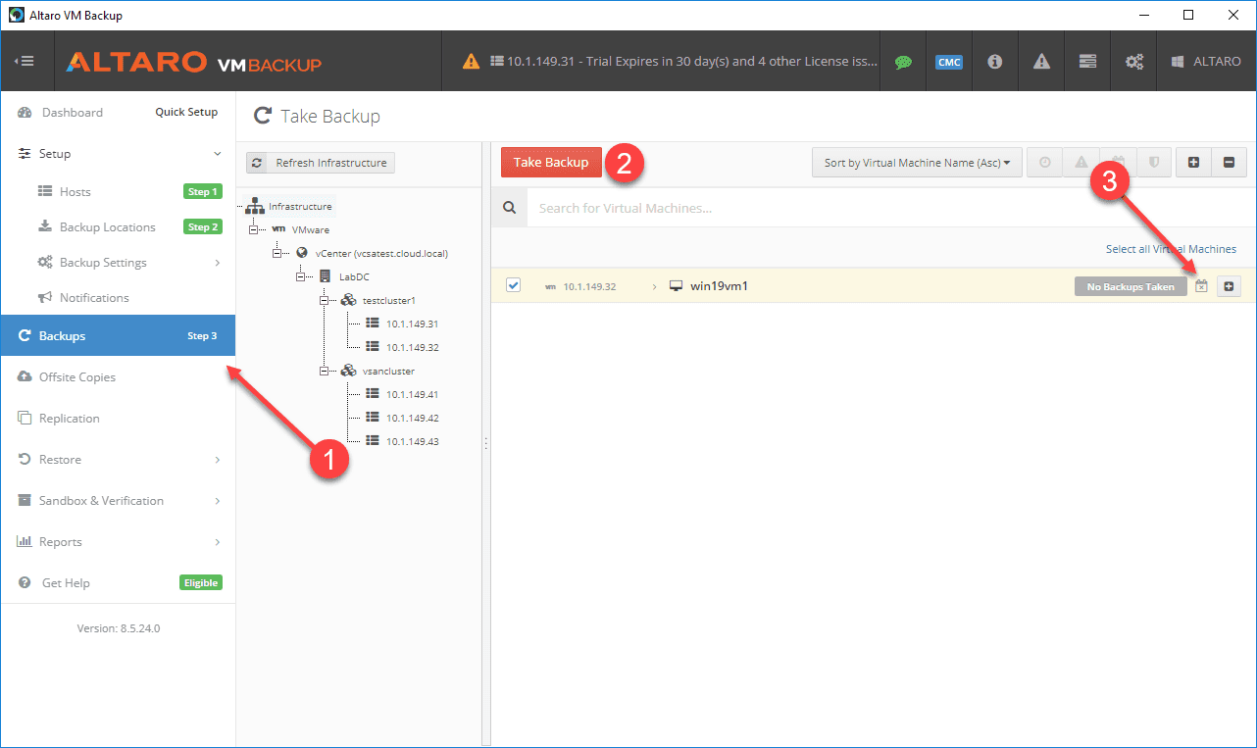This screenshot has width=1257, height=748.
Task: Select host 10.1.149.41 in the tree
Action: [x=412, y=394]
